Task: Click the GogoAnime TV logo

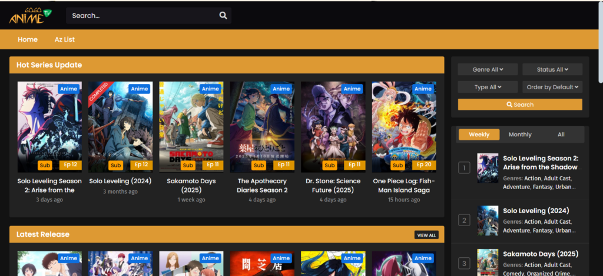Action: pos(31,16)
